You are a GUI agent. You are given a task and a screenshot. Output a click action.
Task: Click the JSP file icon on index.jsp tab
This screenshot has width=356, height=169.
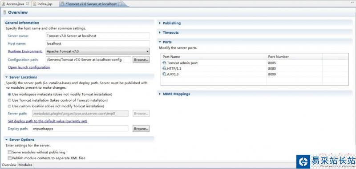pos(34,4)
